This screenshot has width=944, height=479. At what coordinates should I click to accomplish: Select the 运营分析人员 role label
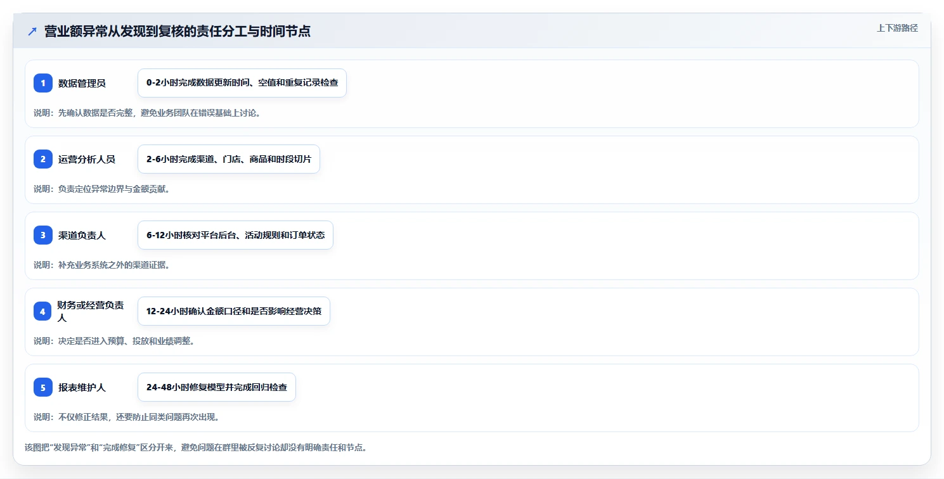click(x=87, y=159)
